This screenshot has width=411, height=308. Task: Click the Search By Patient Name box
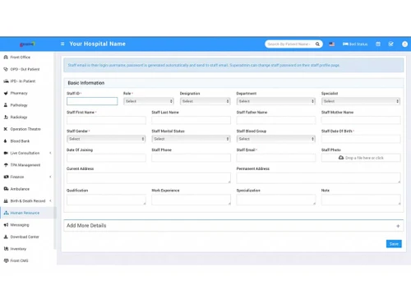pos(289,44)
